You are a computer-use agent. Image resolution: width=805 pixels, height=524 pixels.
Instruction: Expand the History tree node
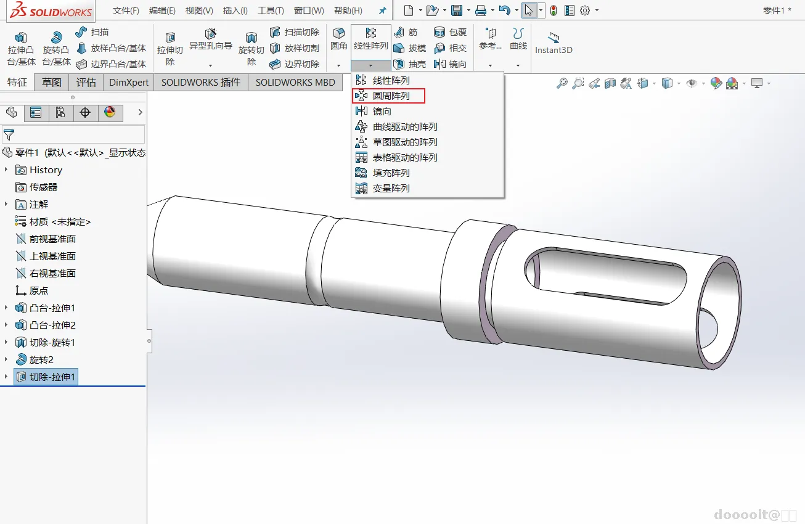[x=7, y=170]
